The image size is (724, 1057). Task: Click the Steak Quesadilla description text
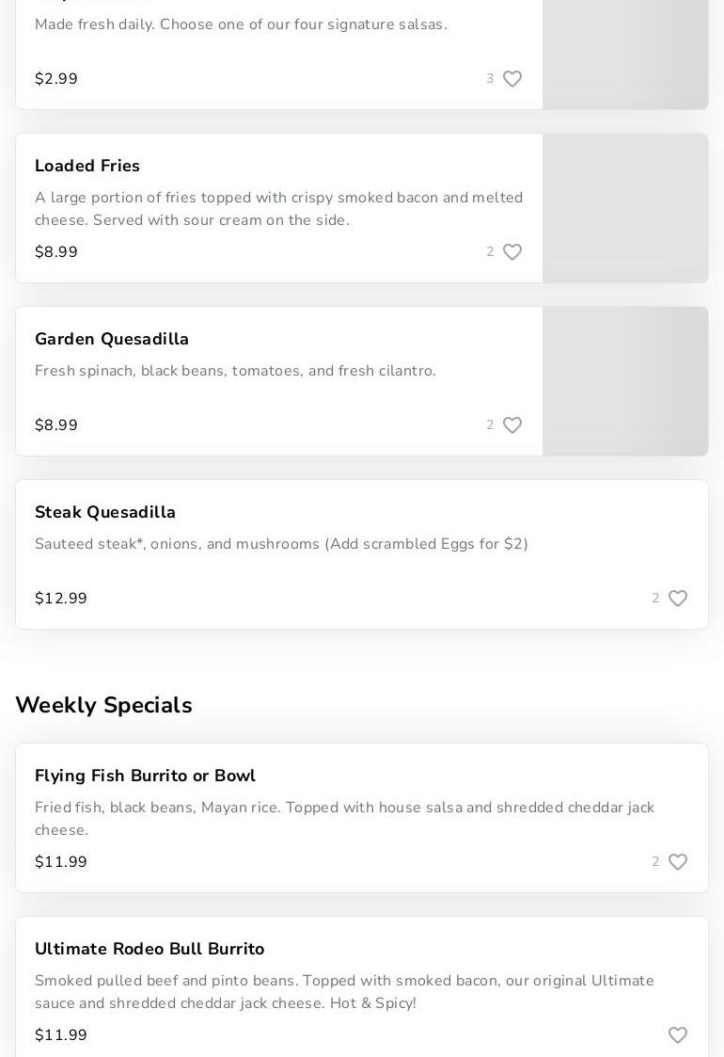281,544
